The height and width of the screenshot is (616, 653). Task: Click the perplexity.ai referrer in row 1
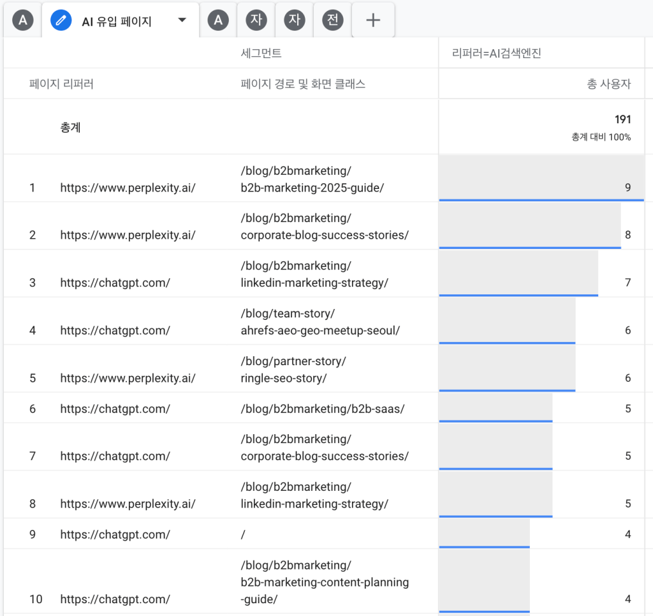click(x=128, y=188)
